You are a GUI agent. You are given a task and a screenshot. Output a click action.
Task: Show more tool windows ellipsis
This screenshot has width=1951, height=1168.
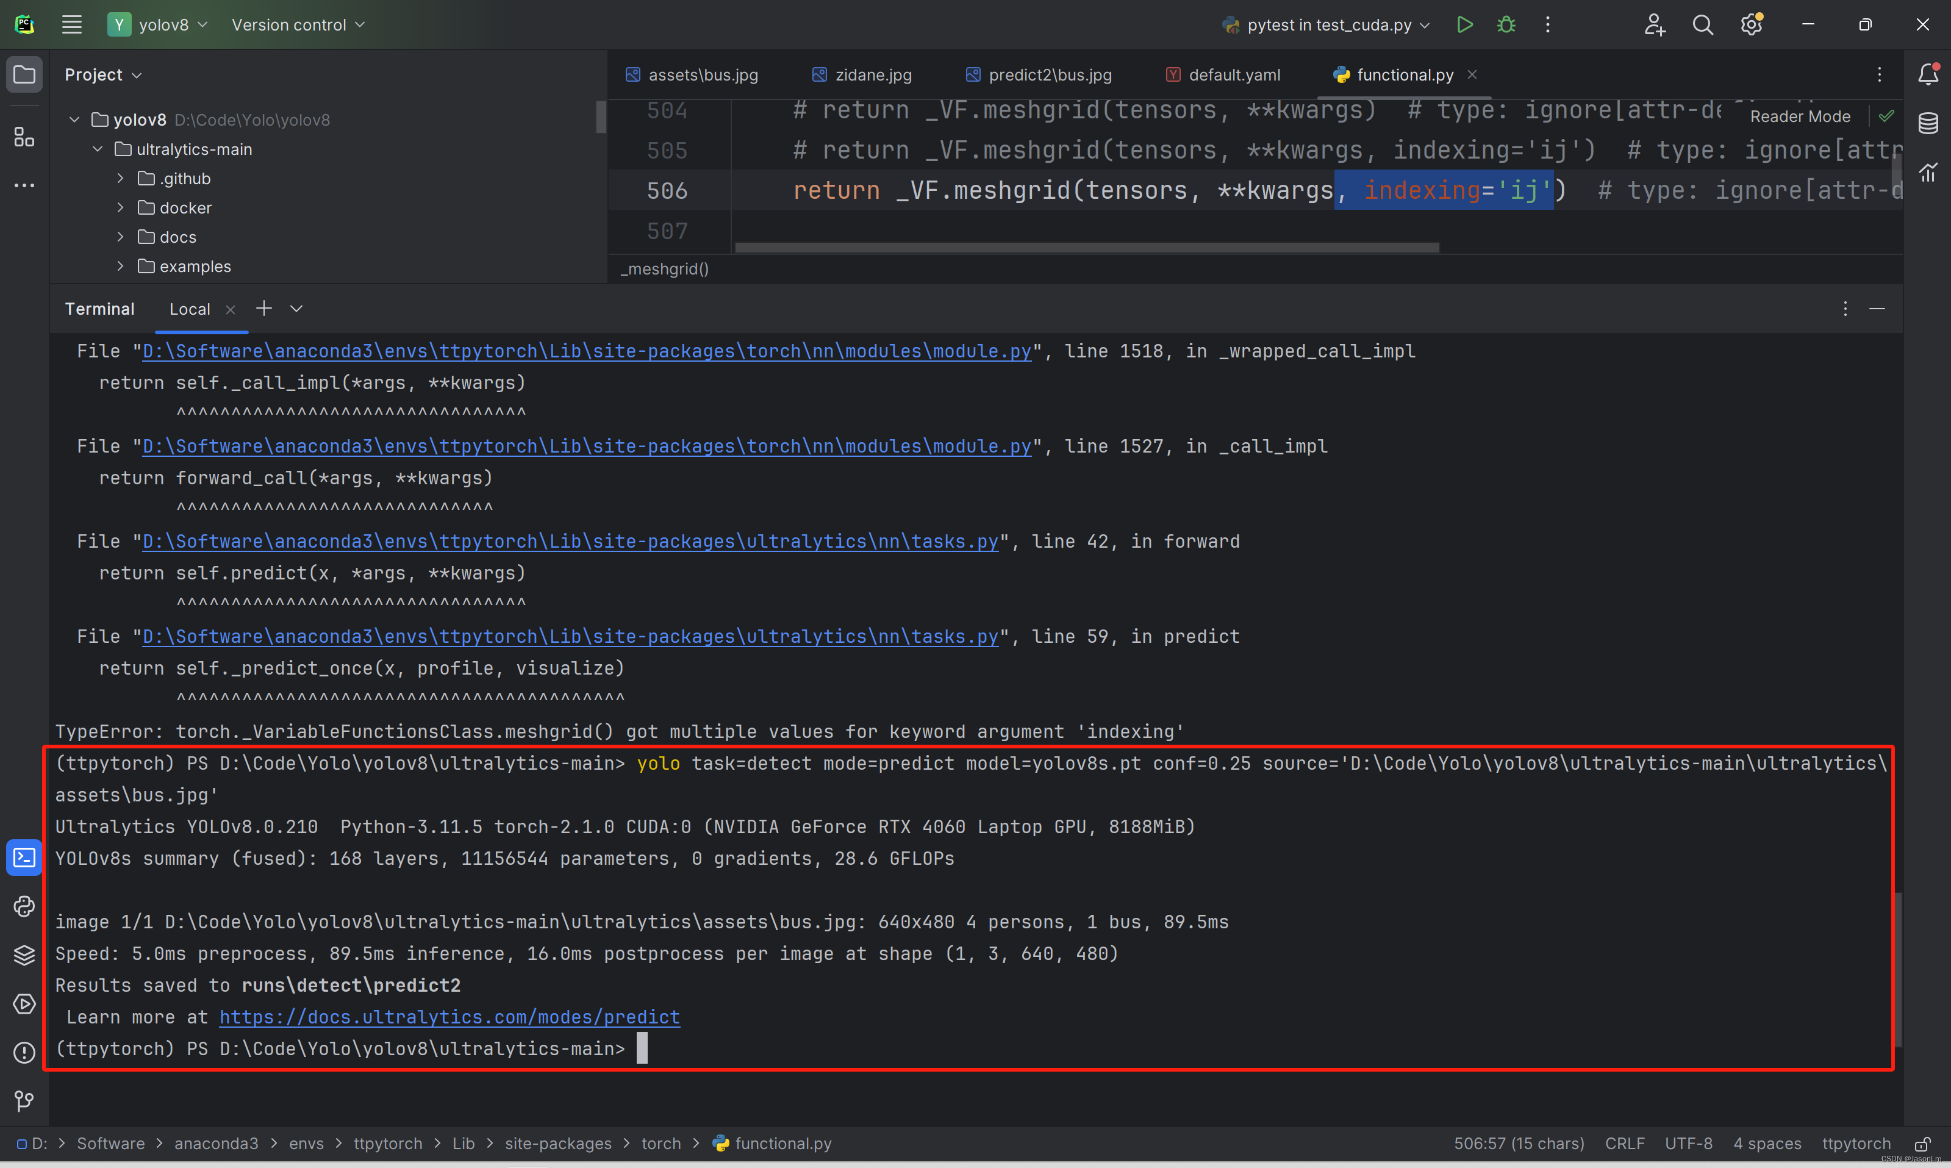click(24, 186)
